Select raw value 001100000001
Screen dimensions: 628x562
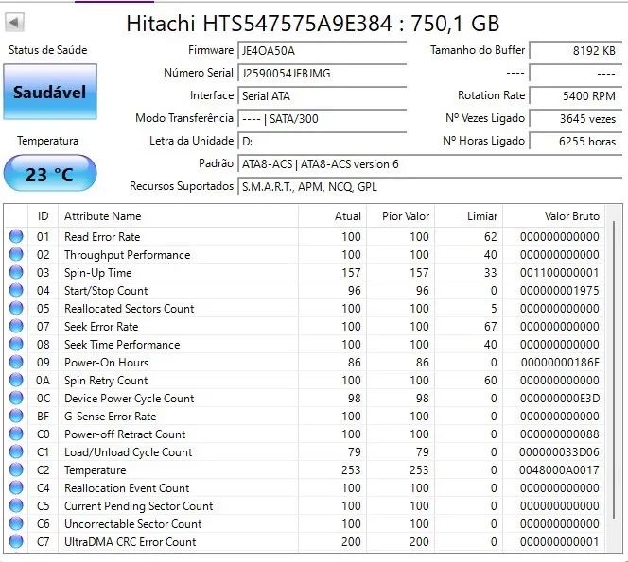point(559,273)
